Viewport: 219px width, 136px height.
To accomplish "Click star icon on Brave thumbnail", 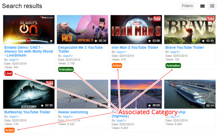I will pyautogui.click(x=203, y=41).
